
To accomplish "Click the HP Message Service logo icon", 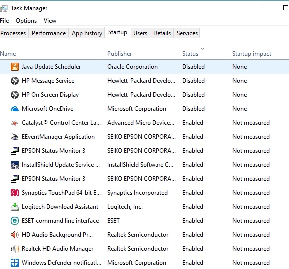I will (15, 81).
